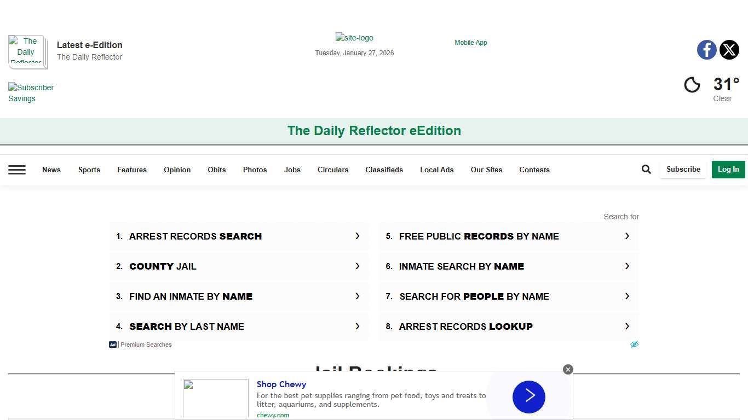Visit the Facebook page icon
The height and width of the screenshot is (420, 748).
(x=706, y=50)
